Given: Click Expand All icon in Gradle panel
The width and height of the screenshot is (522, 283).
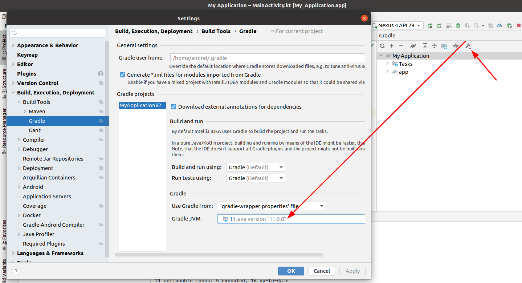Looking at the screenshot, I should 425,46.
